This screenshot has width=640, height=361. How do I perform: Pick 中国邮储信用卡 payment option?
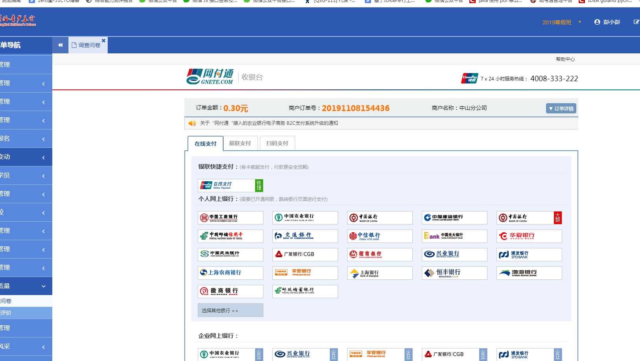(x=230, y=236)
